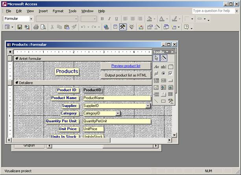Open the Insert menu

43,11
